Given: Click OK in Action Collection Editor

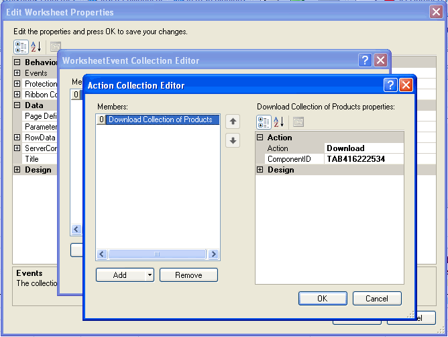Looking at the screenshot, I should point(323,298).
